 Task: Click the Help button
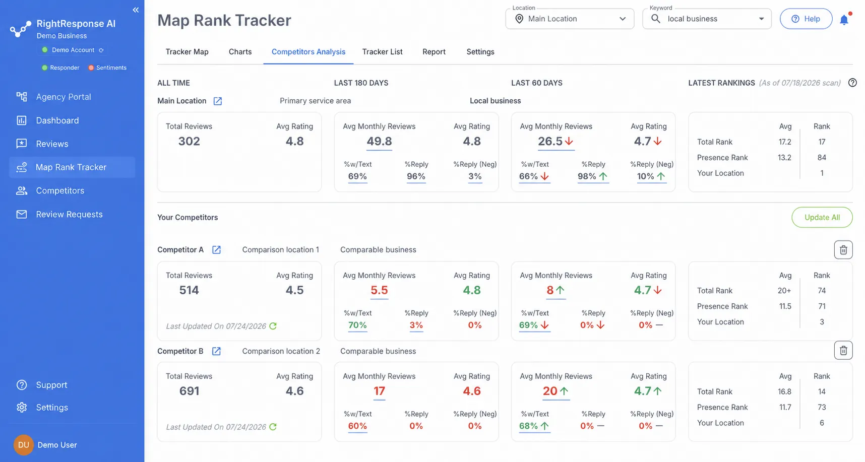806,19
